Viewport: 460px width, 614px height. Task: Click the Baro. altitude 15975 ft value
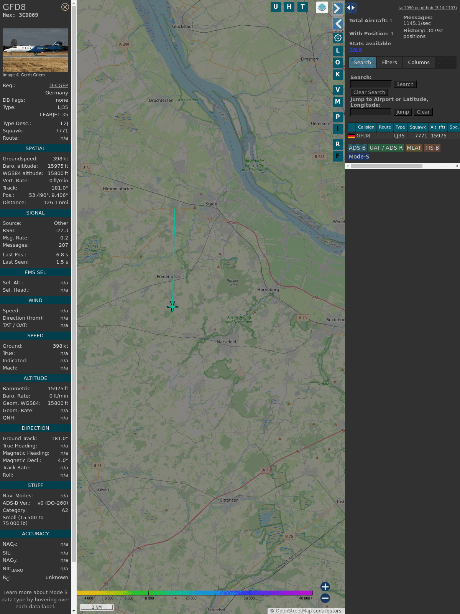(x=58, y=166)
